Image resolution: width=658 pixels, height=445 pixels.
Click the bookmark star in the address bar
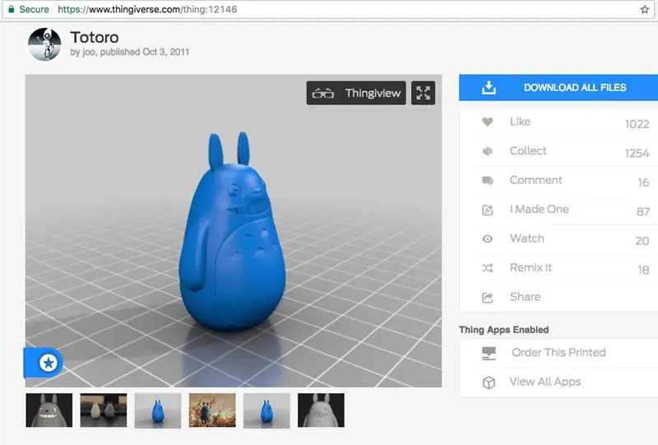click(645, 9)
